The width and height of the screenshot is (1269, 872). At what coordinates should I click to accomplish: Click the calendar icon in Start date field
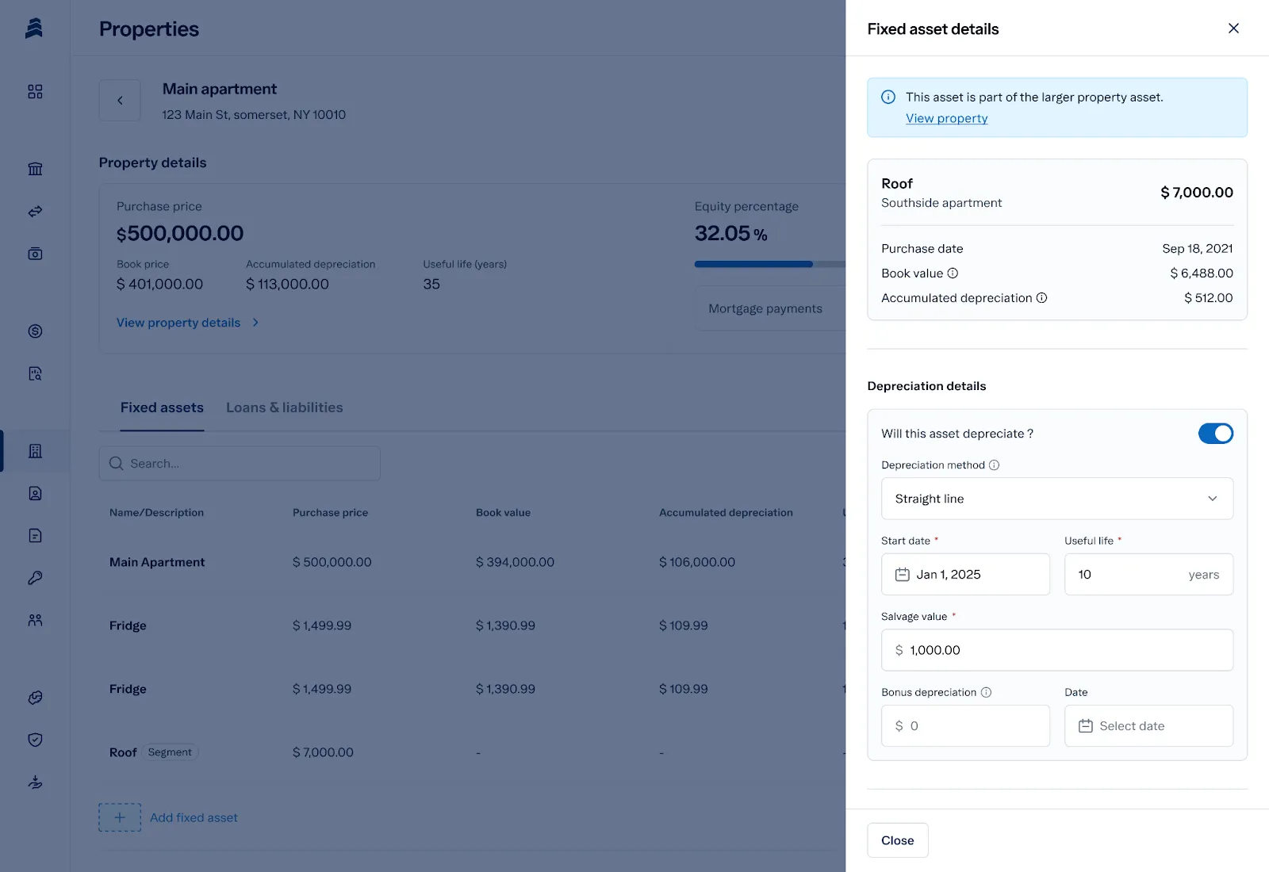[902, 575]
